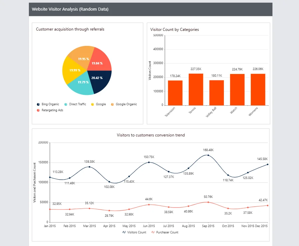Click the Sep 2015 visitors point on navy line
The height and width of the screenshot is (246, 299).
point(208,155)
